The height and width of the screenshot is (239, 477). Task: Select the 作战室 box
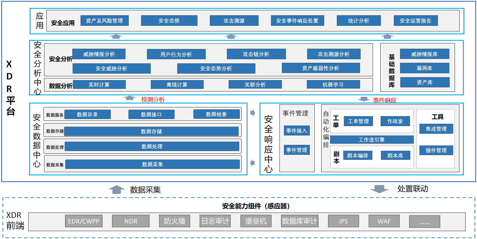click(395, 121)
